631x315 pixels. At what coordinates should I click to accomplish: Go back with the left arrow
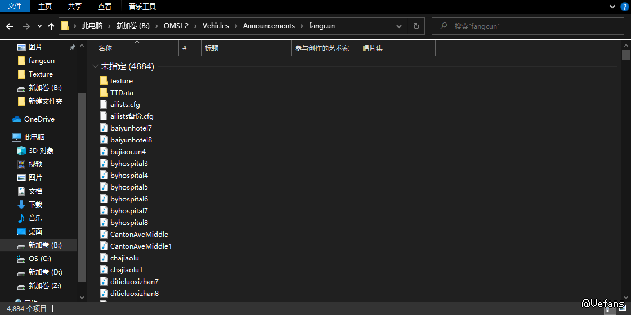10,26
